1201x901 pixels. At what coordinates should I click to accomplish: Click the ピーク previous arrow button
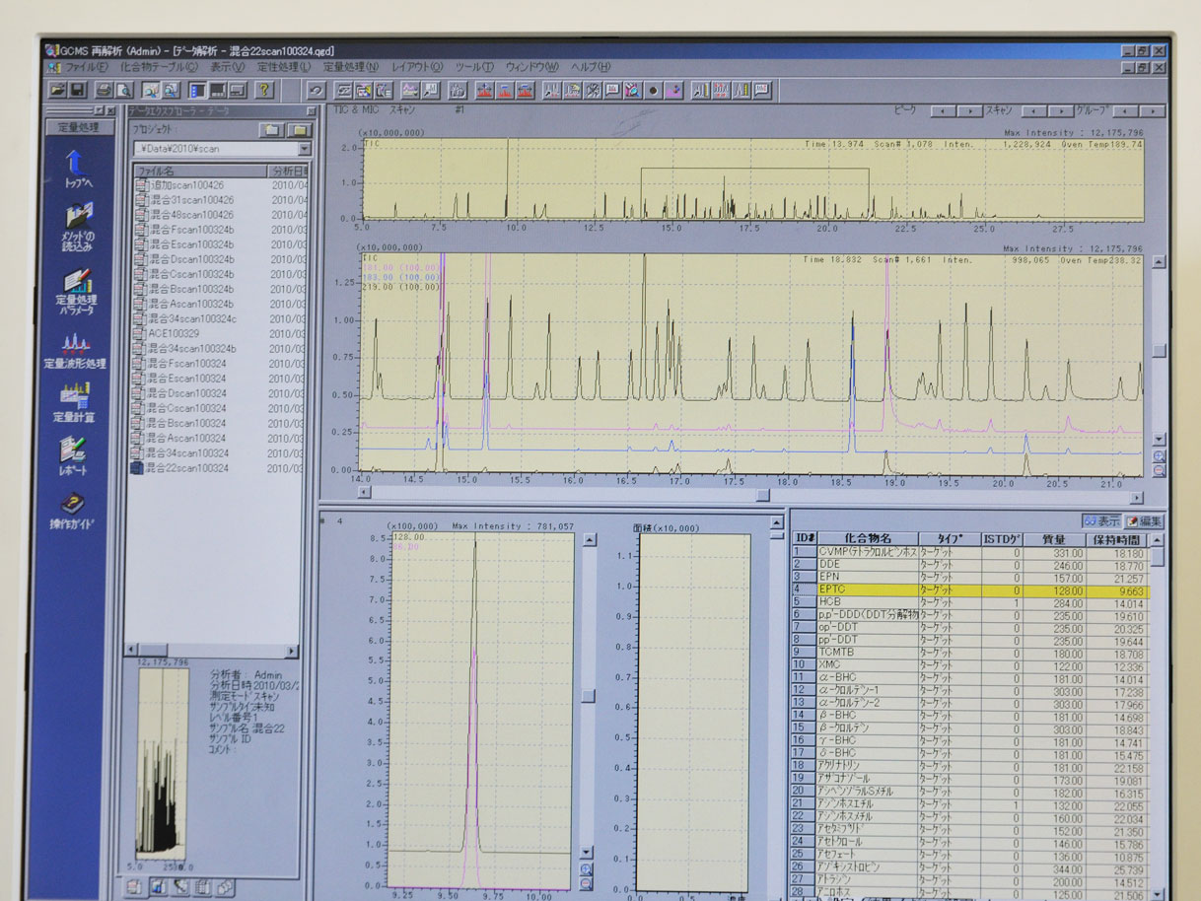click(x=943, y=111)
